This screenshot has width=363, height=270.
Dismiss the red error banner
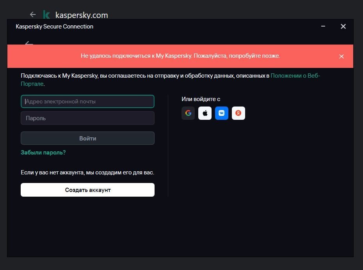[x=342, y=56]
